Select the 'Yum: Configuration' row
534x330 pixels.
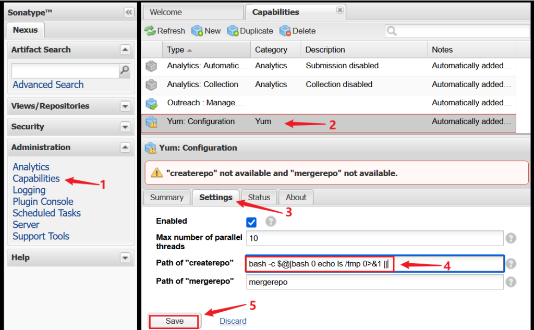(329, 123)
